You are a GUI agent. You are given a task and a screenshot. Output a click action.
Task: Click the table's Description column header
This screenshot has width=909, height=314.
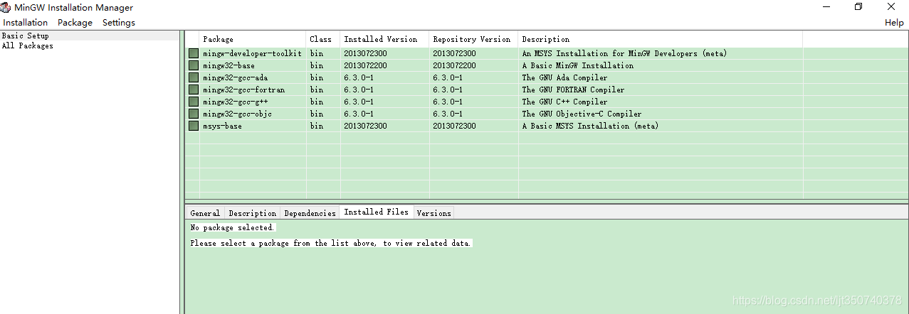(661, 39)
